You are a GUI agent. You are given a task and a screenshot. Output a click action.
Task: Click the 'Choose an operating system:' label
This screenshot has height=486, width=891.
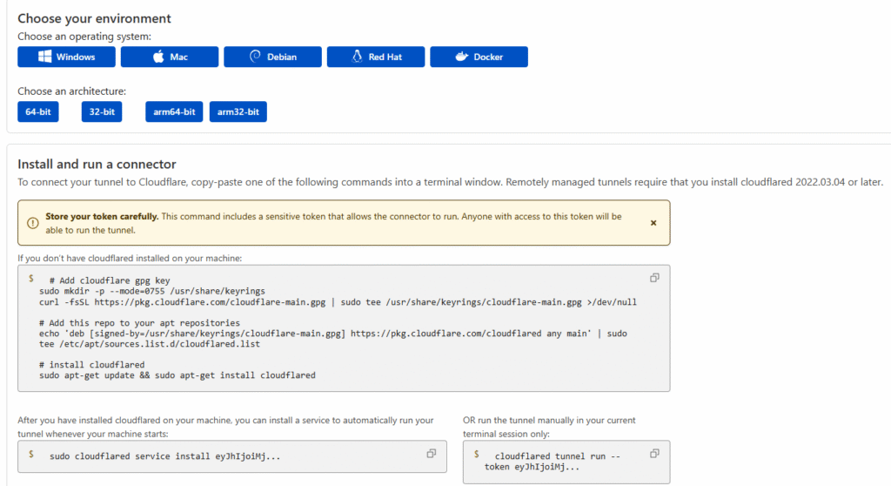[x=84, y=37]
